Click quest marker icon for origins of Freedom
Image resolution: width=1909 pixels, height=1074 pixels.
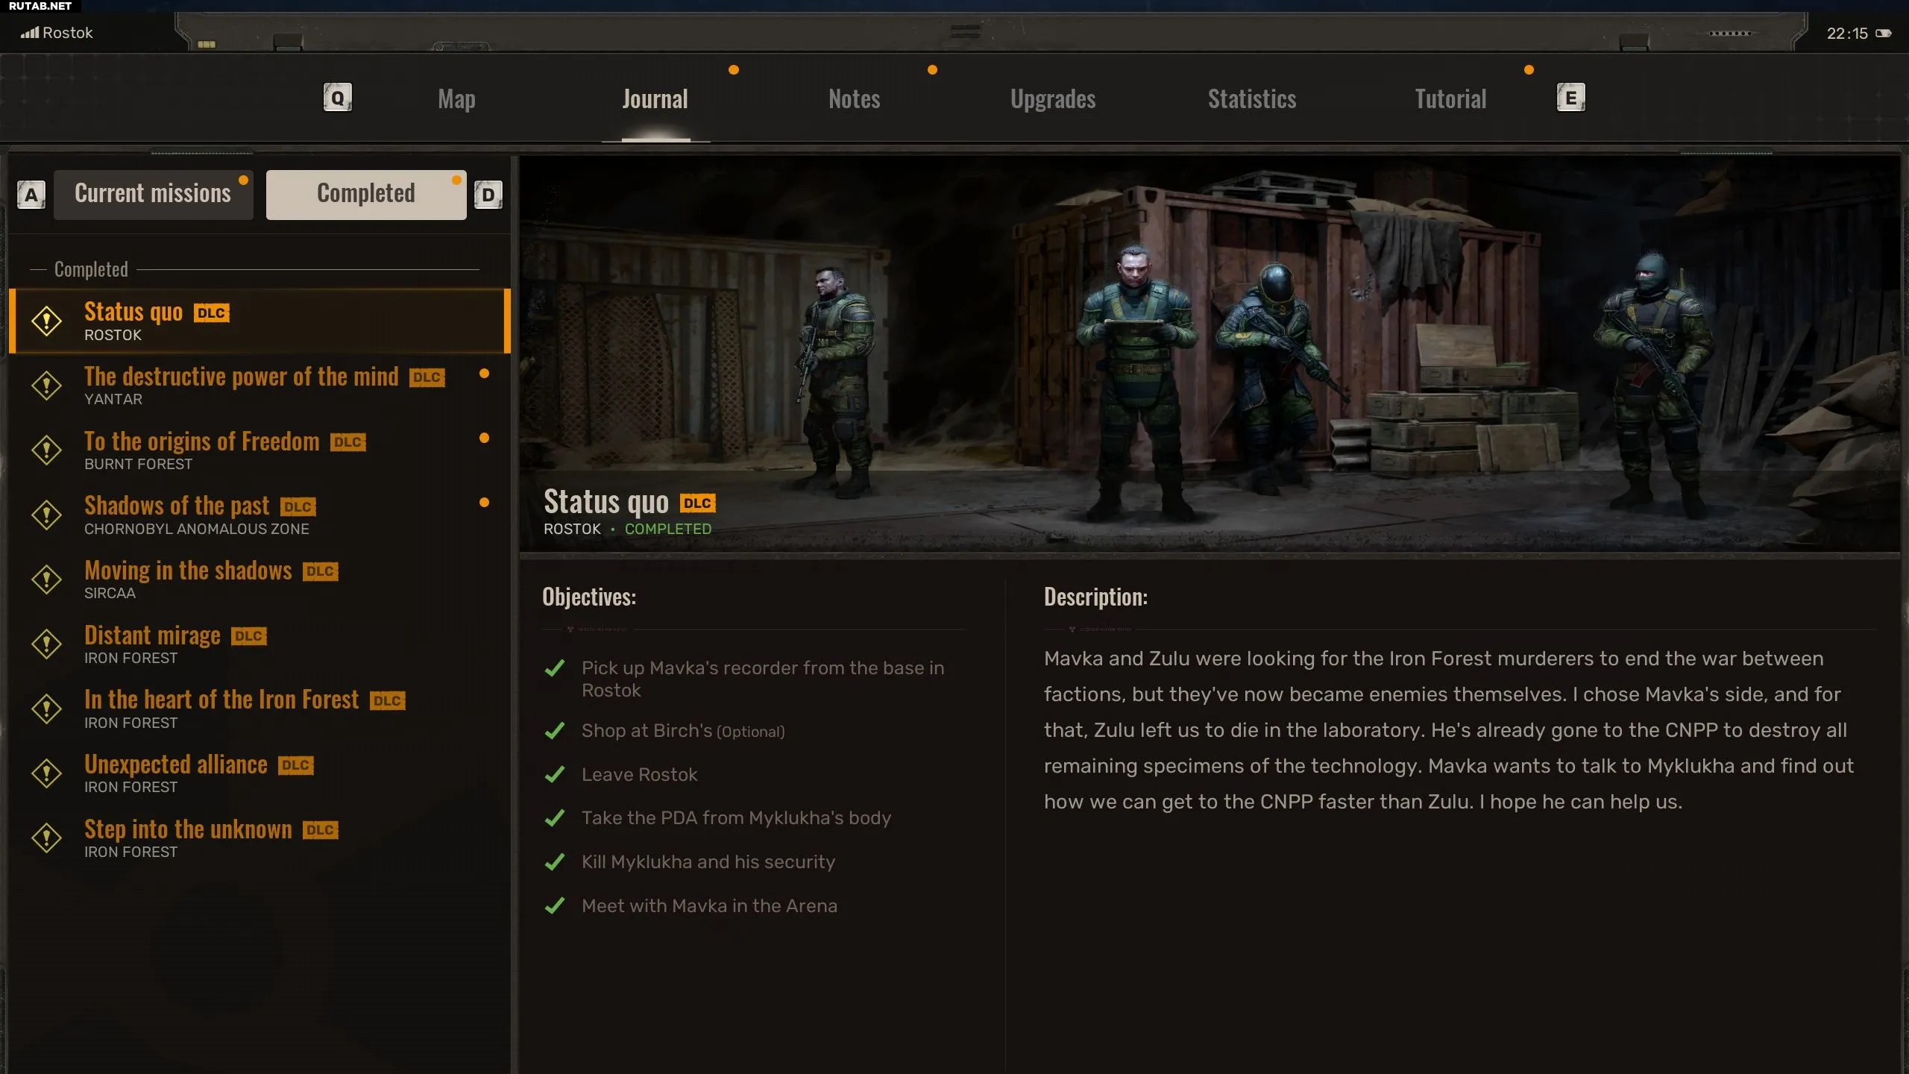click(47, 450)
